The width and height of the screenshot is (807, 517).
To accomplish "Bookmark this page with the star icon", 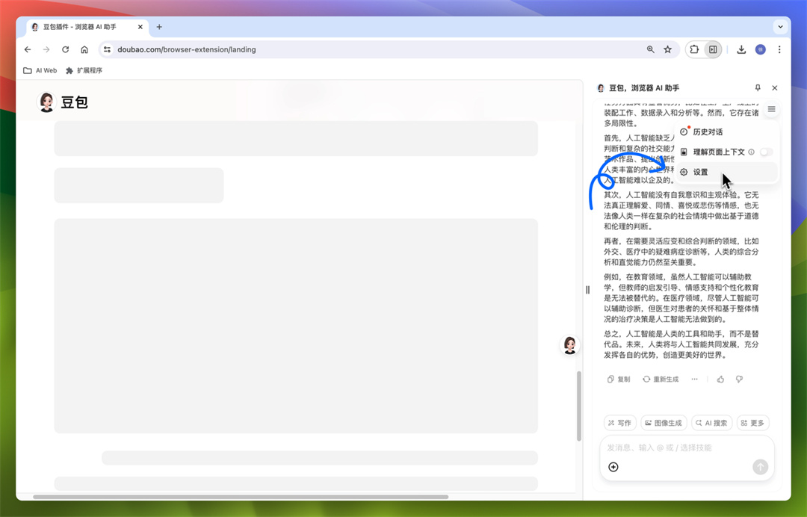I will [x=667, y=49].
